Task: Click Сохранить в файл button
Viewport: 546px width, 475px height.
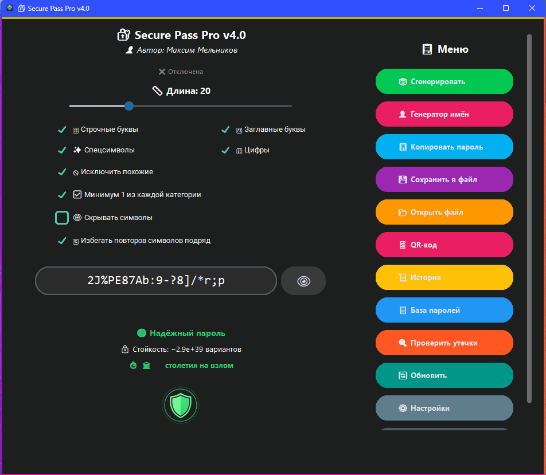Action: pos(444,179)
